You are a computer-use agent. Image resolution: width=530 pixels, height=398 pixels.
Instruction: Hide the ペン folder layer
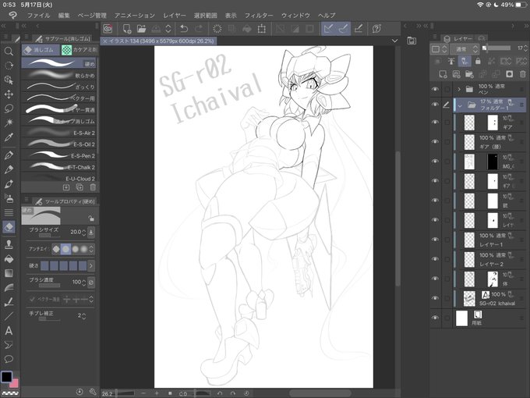coord(435,89)
